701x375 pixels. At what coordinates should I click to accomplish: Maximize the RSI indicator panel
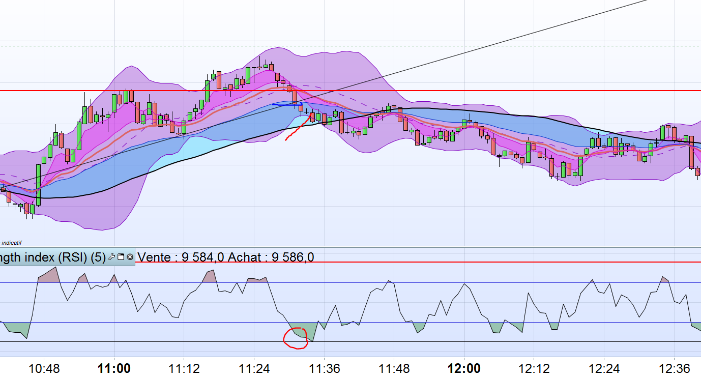pyautogui.click(x=121, y=257)
